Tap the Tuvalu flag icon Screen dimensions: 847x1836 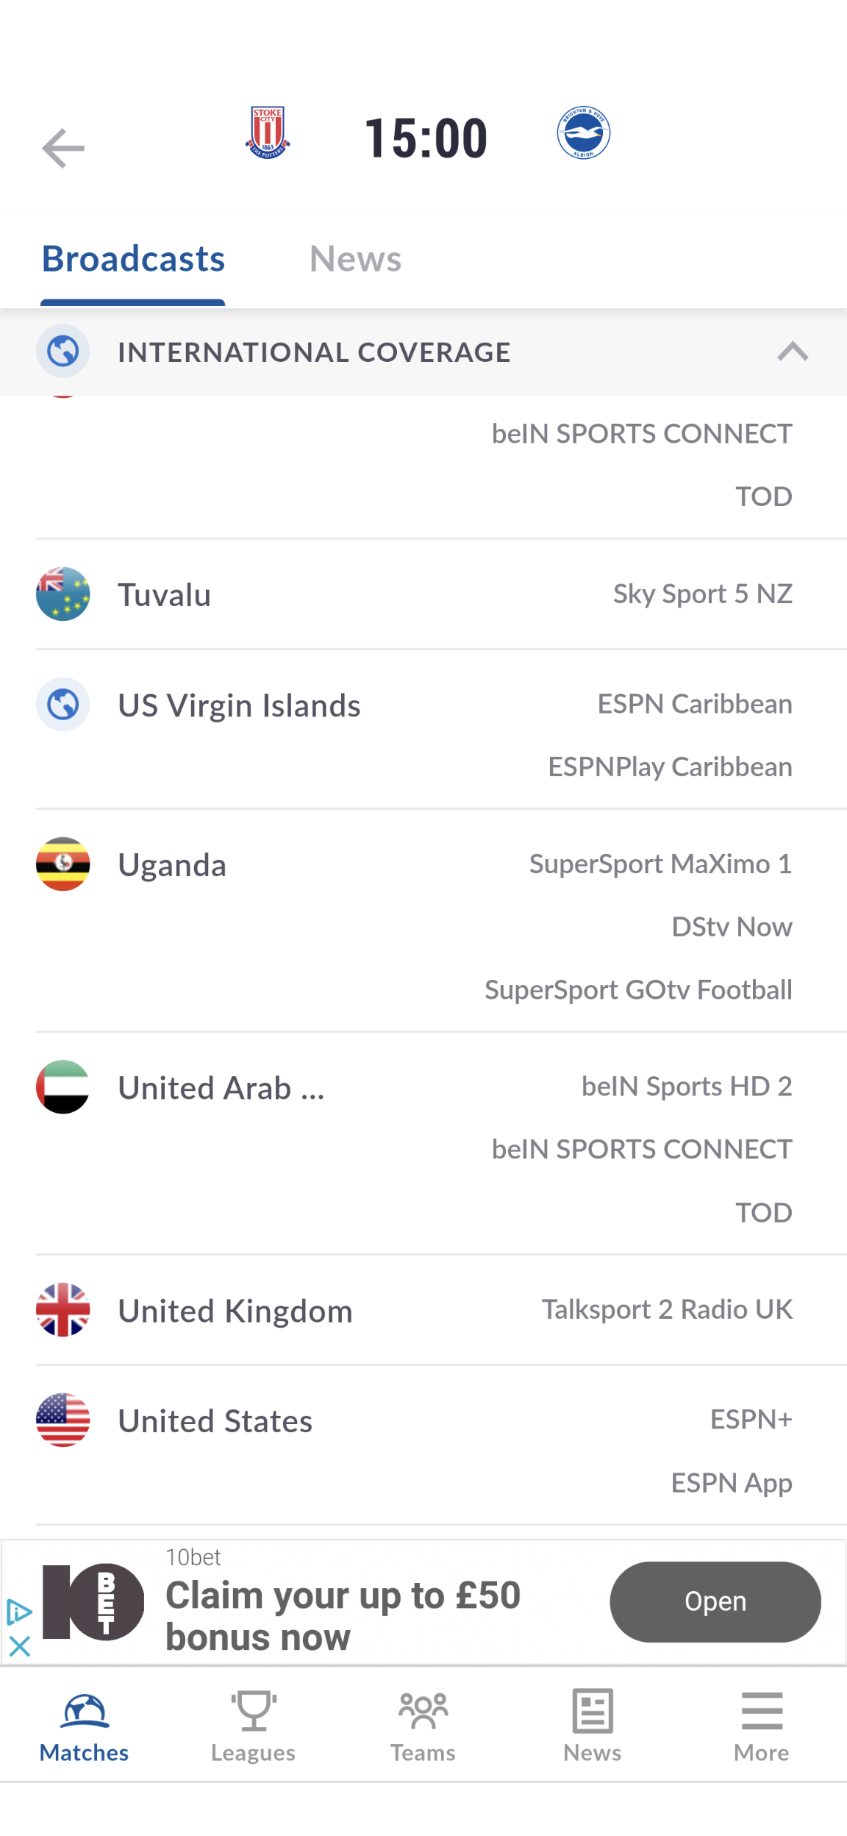pyautogui.click(x=63, y=594)
